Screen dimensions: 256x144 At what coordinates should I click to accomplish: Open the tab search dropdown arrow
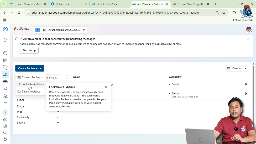click(x=4, y=4)
